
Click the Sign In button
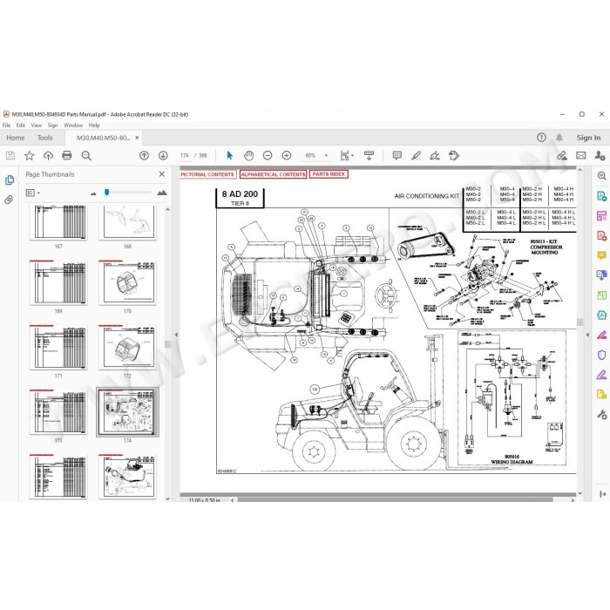coord(588,138)
